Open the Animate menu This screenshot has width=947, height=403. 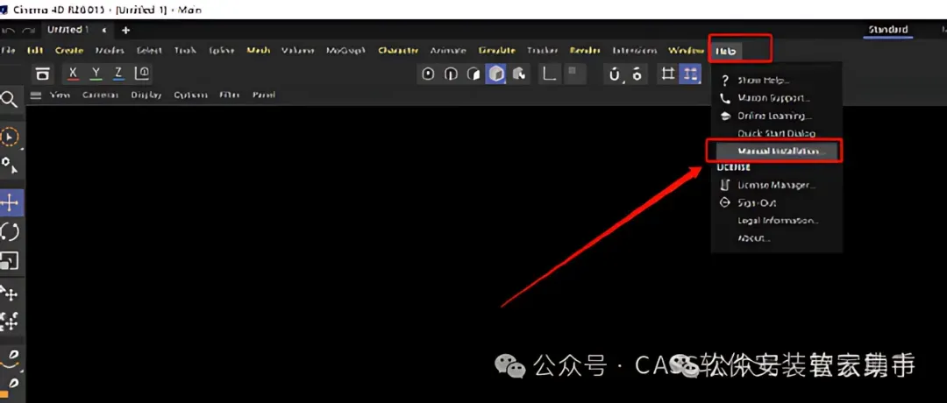[x=448, y=51]
